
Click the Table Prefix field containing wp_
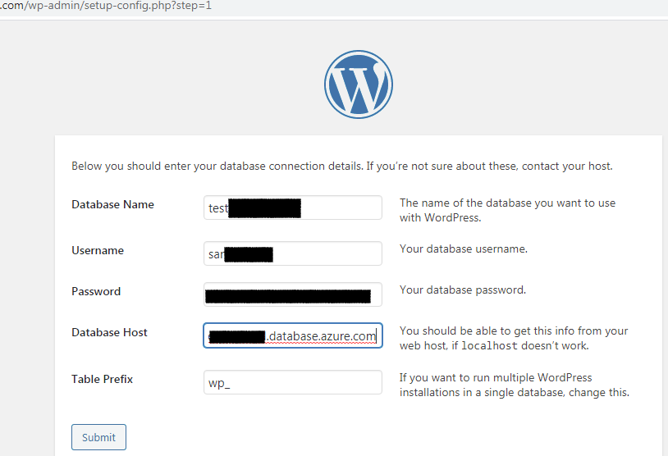(x=293, y=382)
